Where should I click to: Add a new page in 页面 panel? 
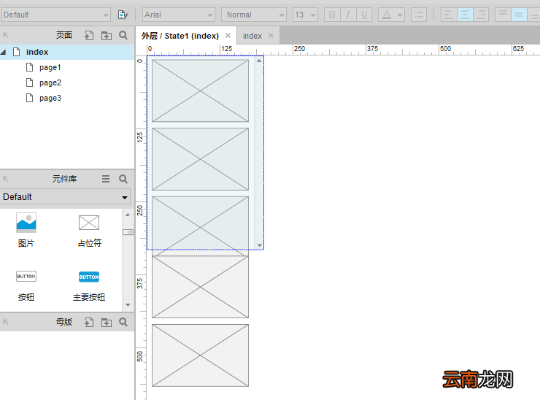pos(89,35)
